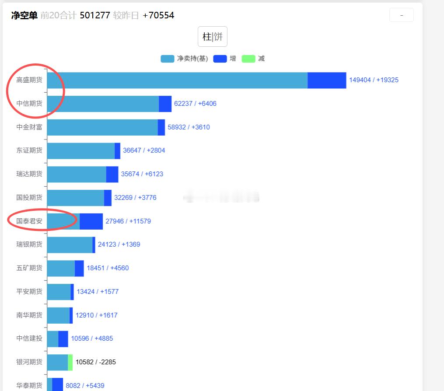
Task: Click the 24123 / +1369 value label
Action: [119, 244]
